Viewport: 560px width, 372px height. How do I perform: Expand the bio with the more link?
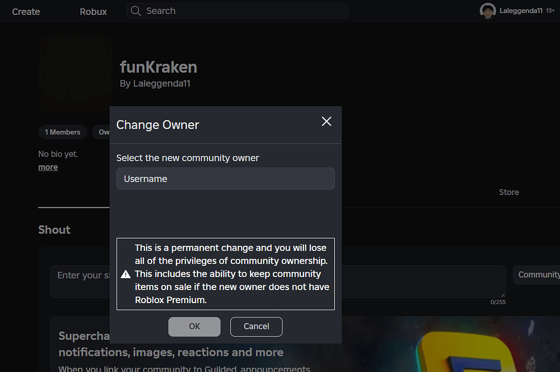click(48, 167)
